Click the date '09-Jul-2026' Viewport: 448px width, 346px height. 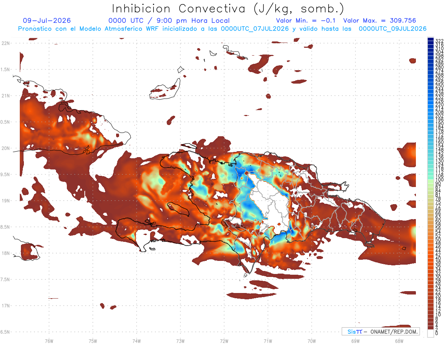click(47, 21)
